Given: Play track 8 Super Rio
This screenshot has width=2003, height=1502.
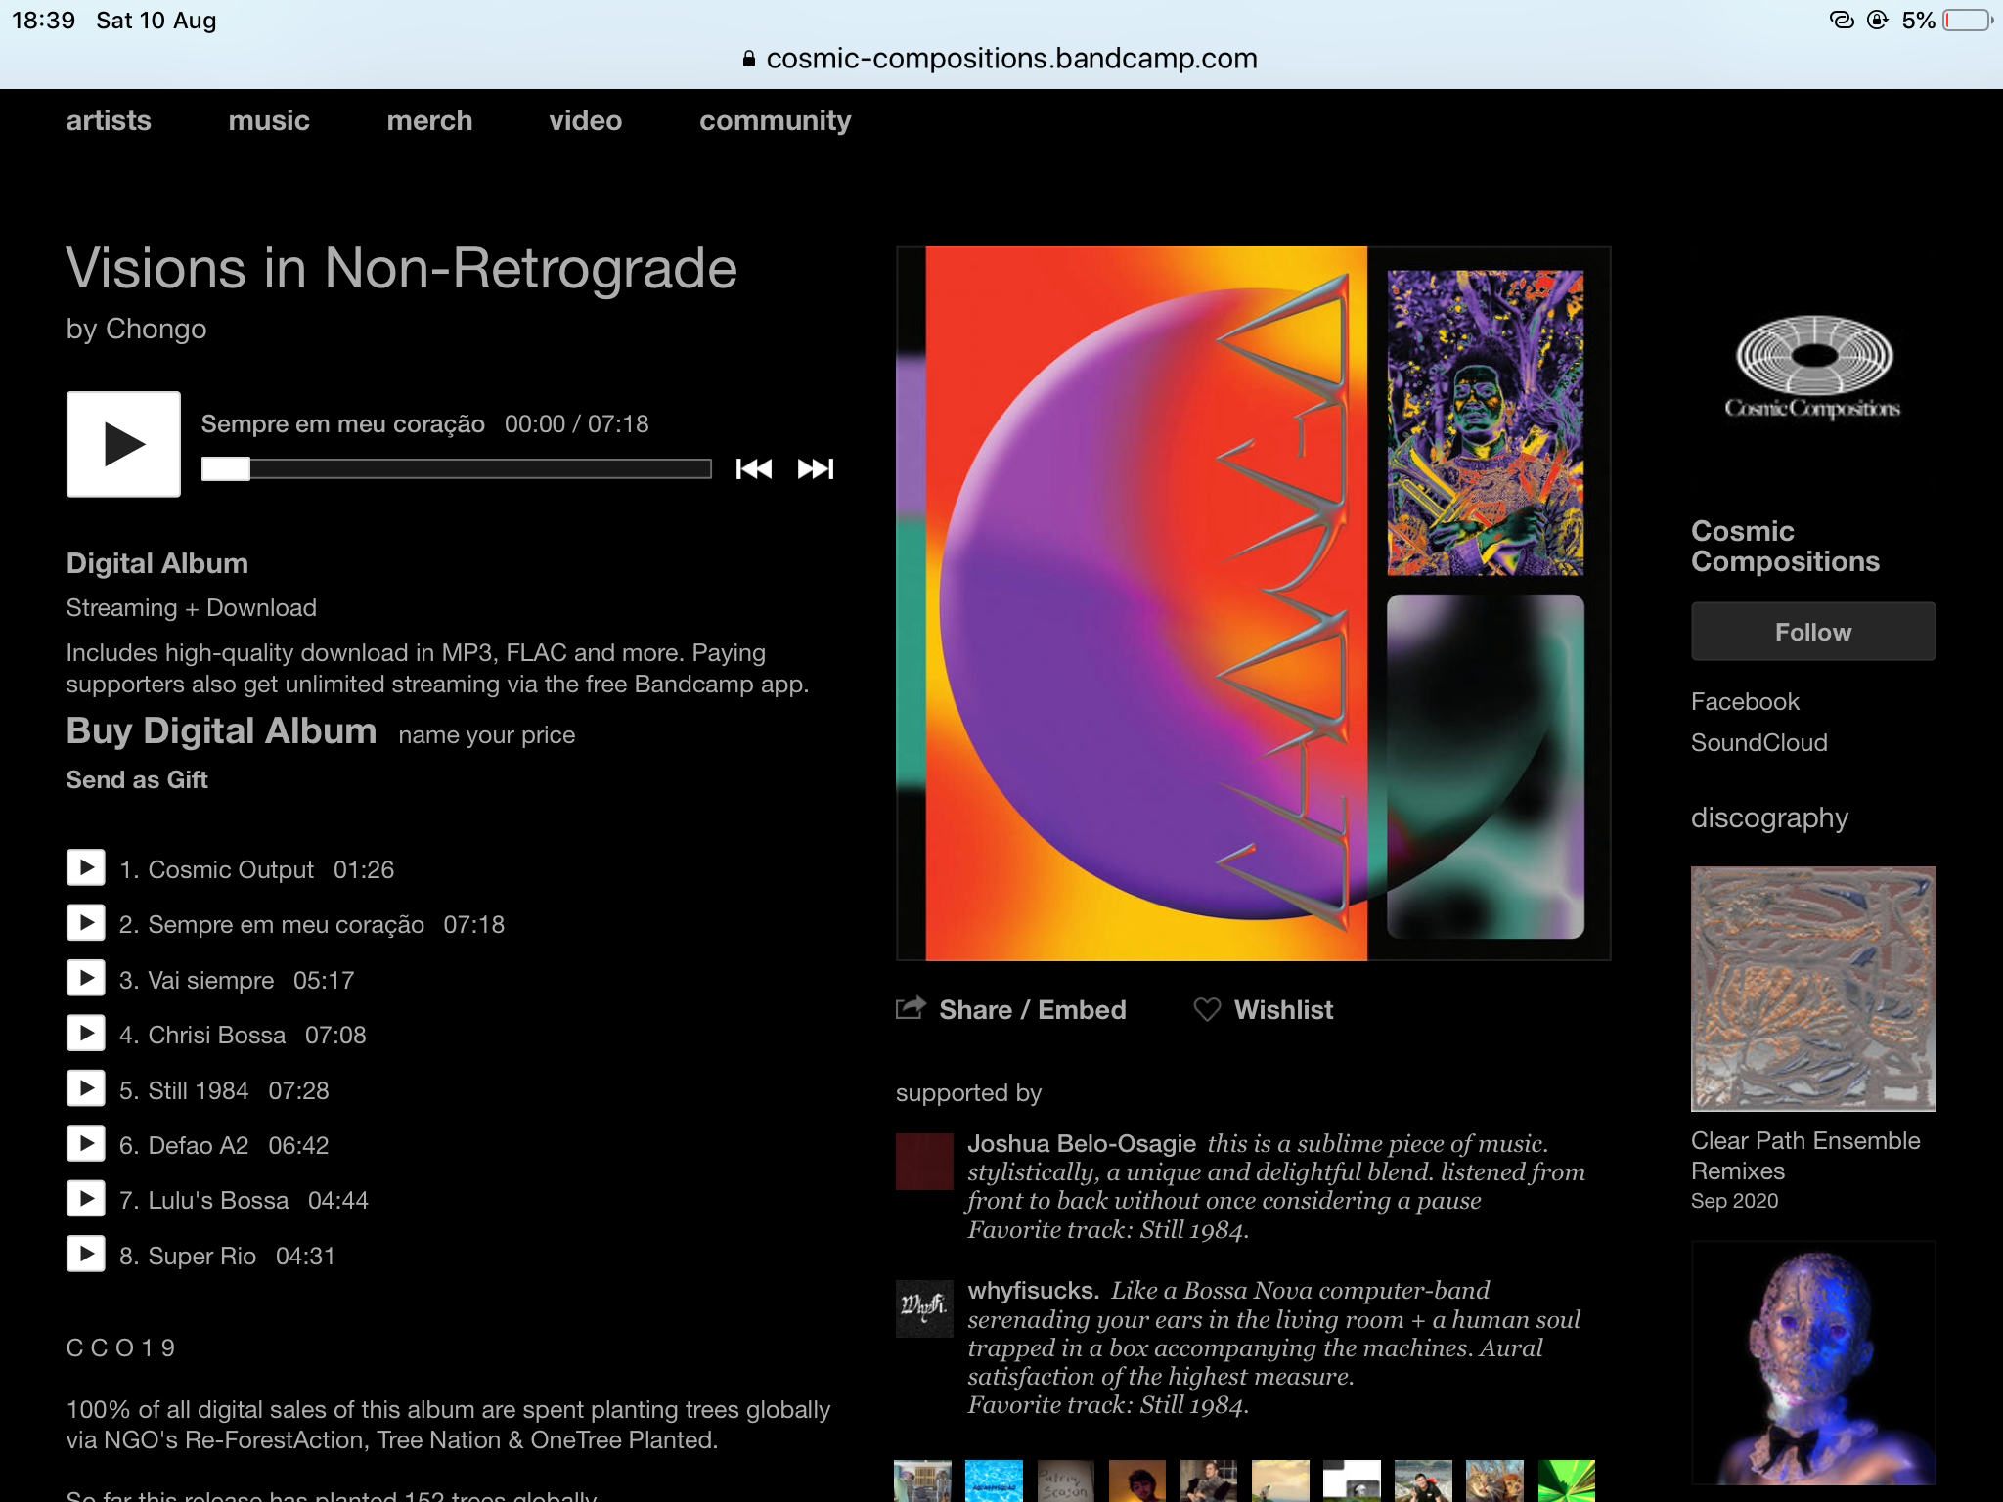Looking at the screenshot, I should coord(86,1254).
